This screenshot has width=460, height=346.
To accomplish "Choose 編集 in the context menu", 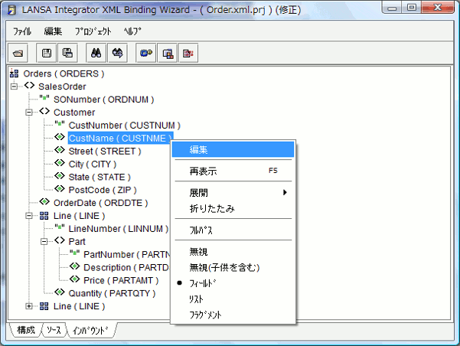I will tap(233, 150).
